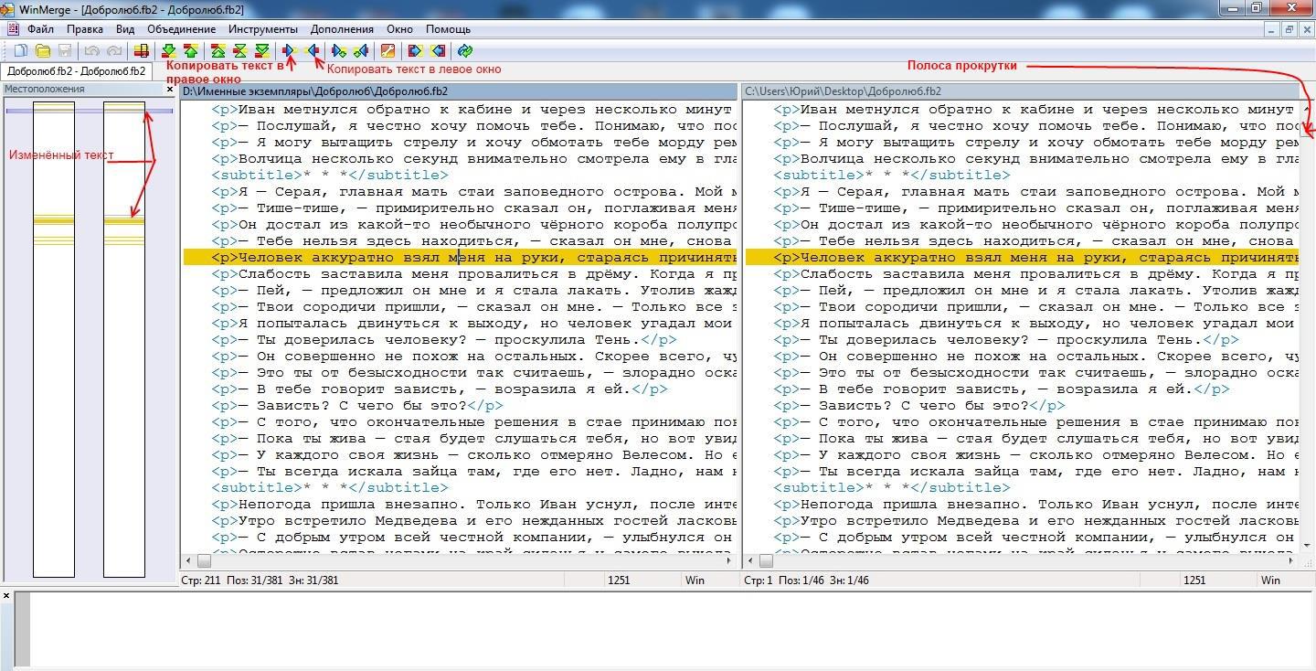The image size is (1316, 671).
Task: Click the left pane's horizontal scrollbar right arrow
Action: [x=730, y=560]
